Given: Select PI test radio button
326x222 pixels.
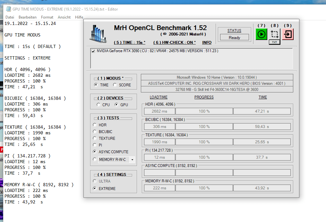Looking at the screenshot, I should point(95,145).
